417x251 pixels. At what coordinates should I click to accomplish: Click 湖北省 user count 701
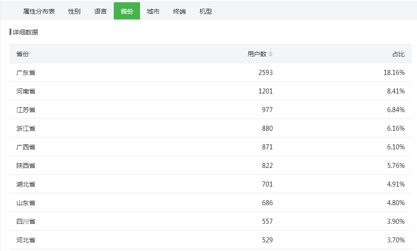click(x=267, y=184)
